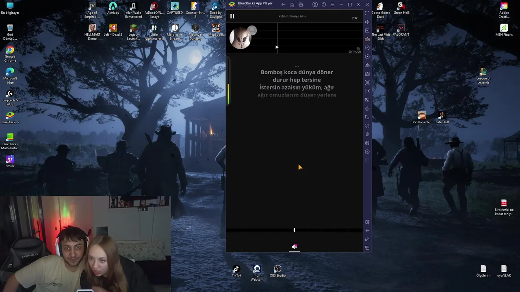Click the BlueStacks title bar back arrow
Viewport: 520px width, 292px height.
[x=283, y=4]
